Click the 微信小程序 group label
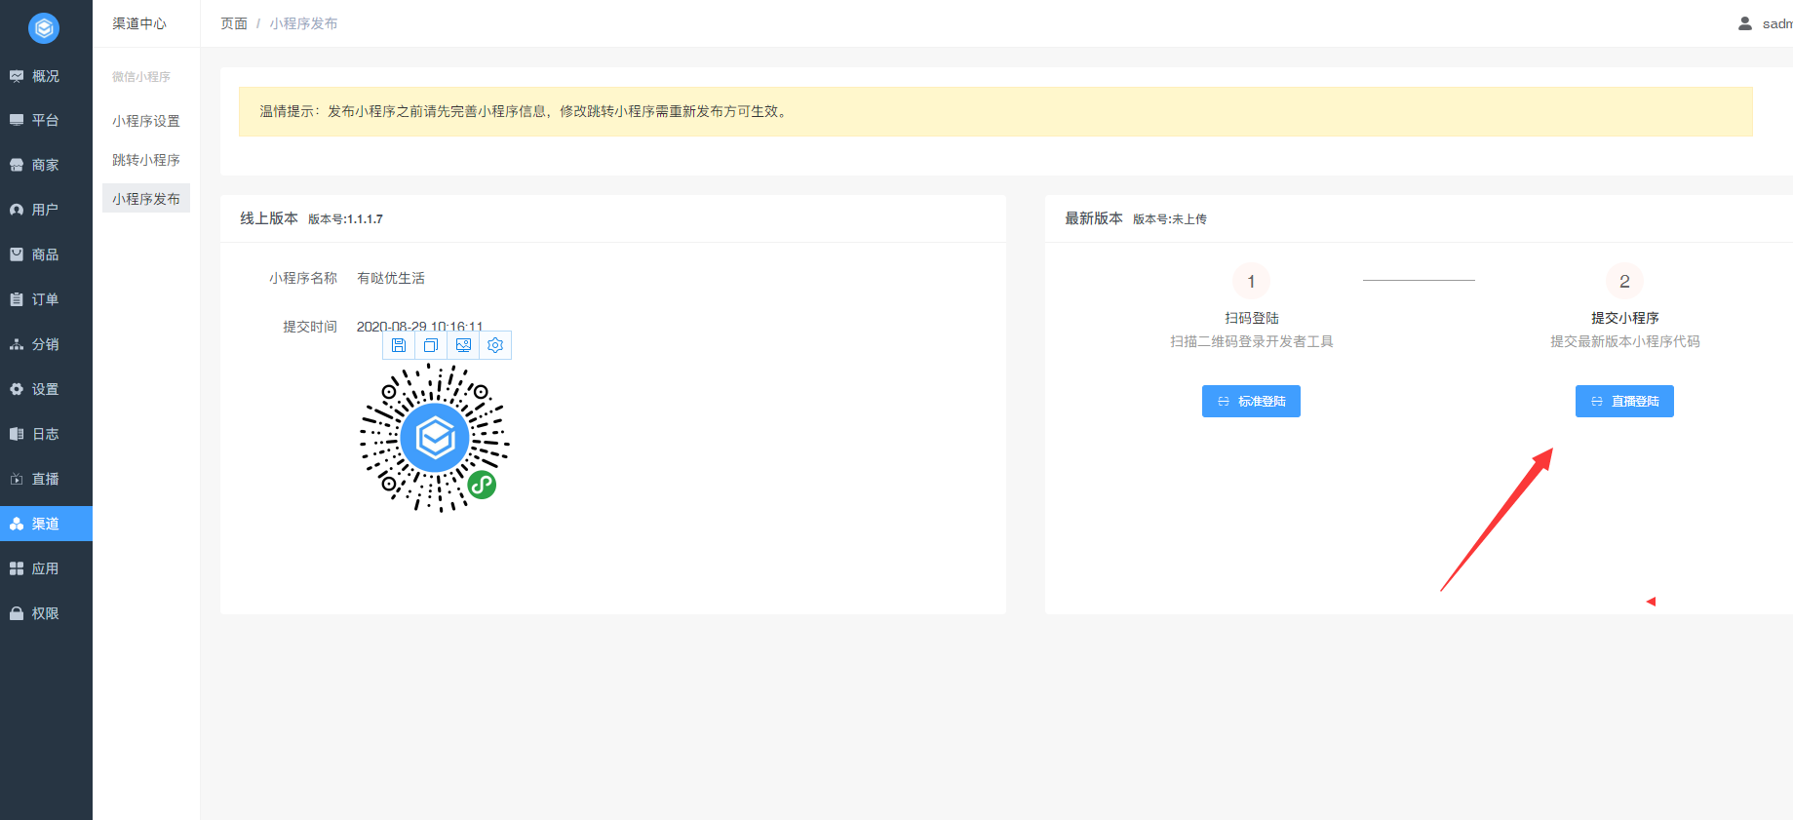 pyautogui.click(x=140, y=77)
